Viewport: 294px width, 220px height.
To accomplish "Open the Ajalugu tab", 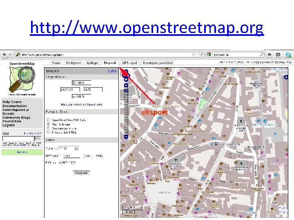I will point(92,63).
